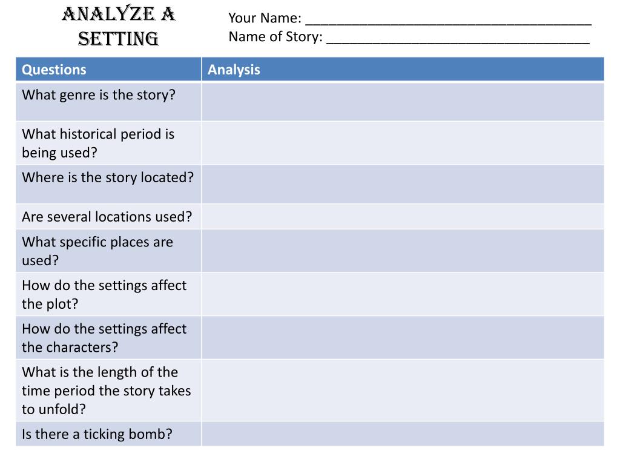Image resolution: width=620 pixels, height=465 pixels.
Task: Click the Name of Story blank line
Action: coord(458,38)
